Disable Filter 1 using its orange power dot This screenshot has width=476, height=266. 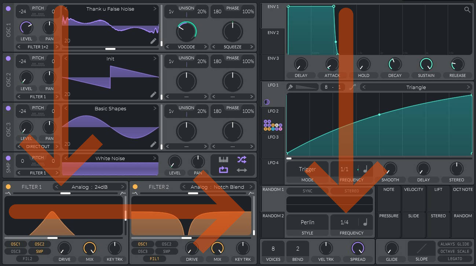(8, 187)
